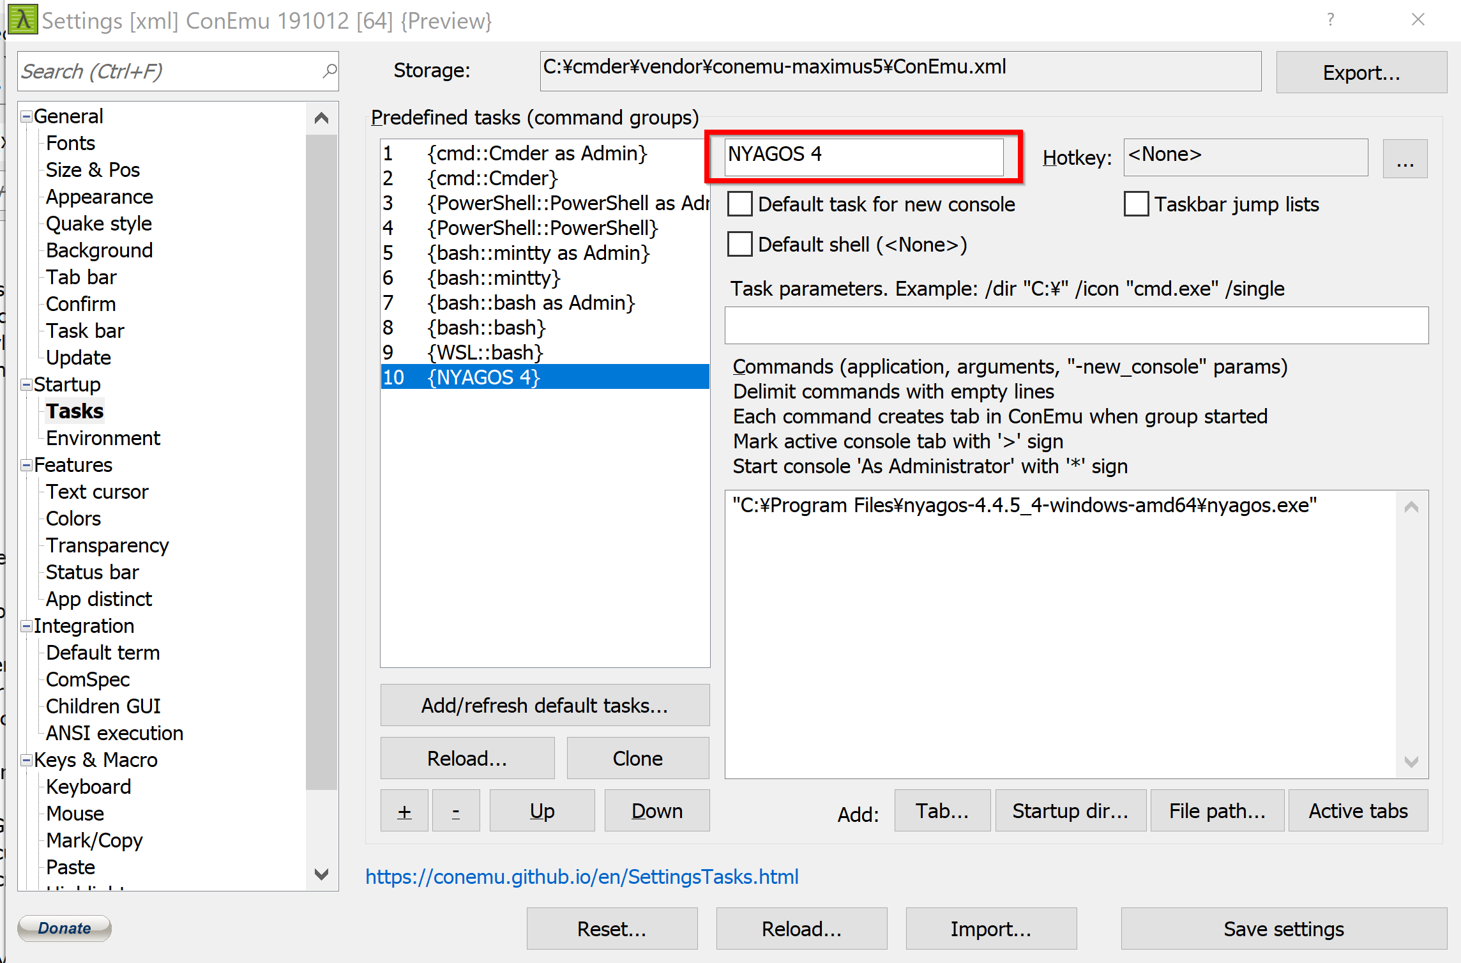
Task: Select Task bar in the tree
Action: 85,331
